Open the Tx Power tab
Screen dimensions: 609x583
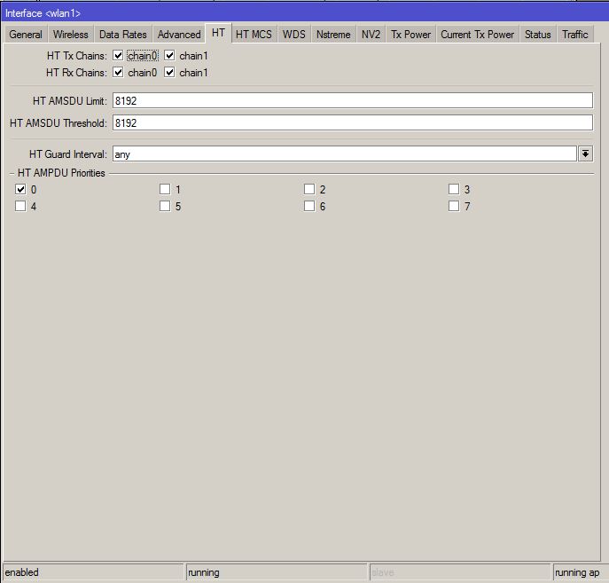411,35
